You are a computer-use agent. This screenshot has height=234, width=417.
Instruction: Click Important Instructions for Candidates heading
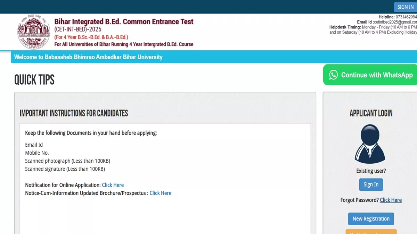[74, 113]
